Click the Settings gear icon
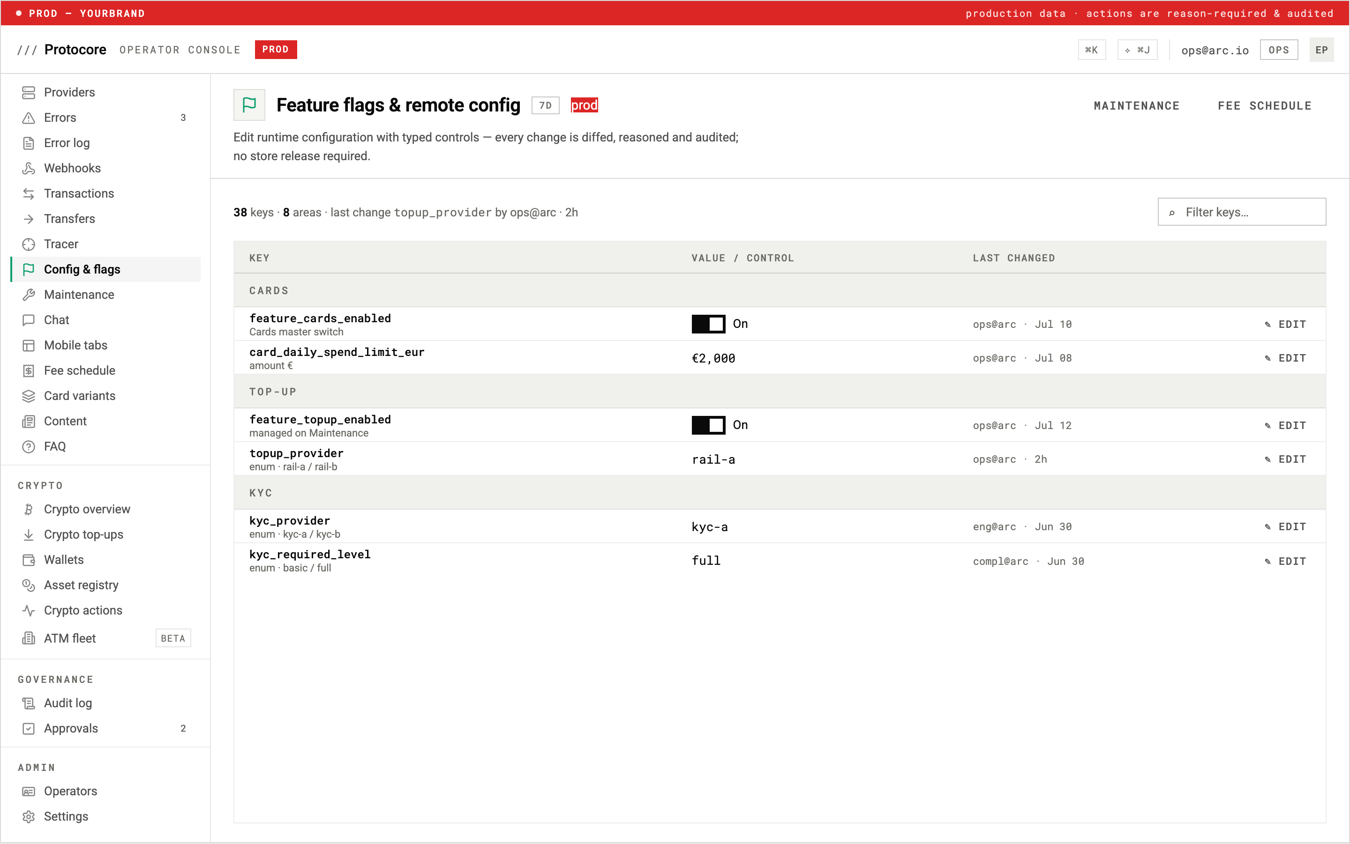This screenshot has height=844, width=1350. (29, 817)
